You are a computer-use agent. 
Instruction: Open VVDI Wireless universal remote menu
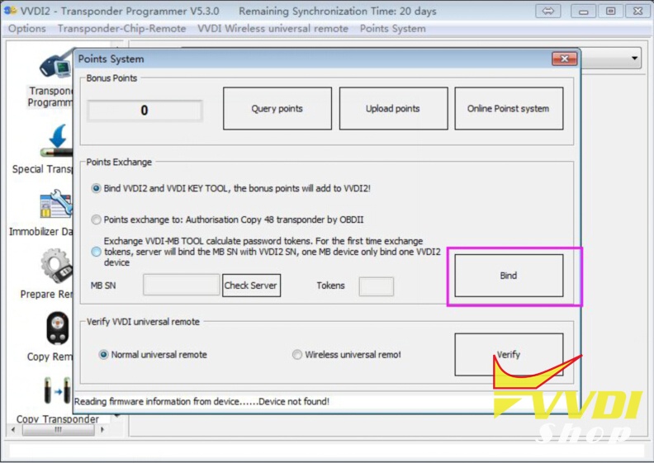coord(272,29)
